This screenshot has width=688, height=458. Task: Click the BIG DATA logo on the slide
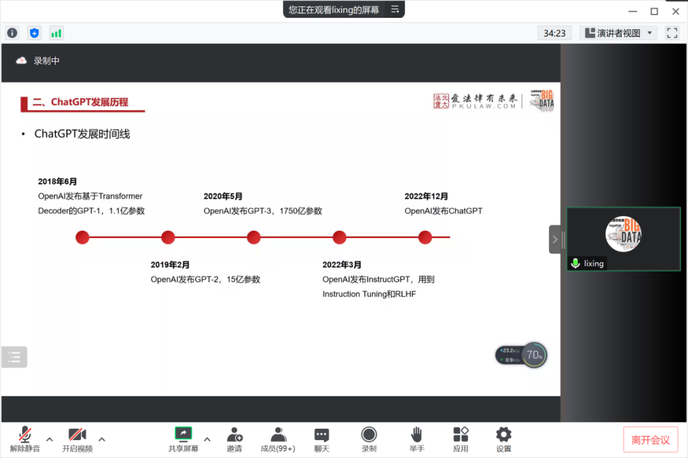[542, 101]
